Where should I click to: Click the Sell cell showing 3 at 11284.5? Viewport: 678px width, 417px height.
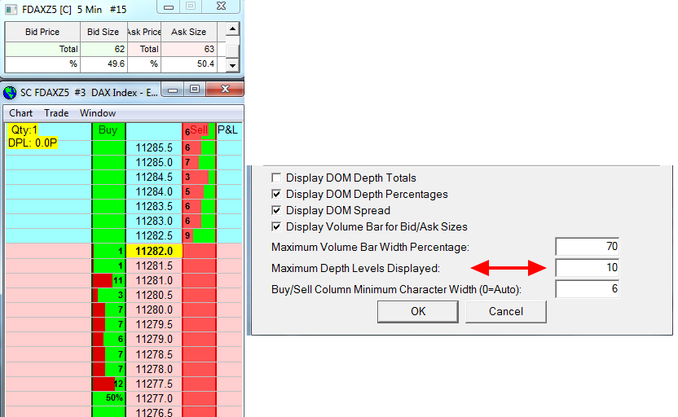199,178
